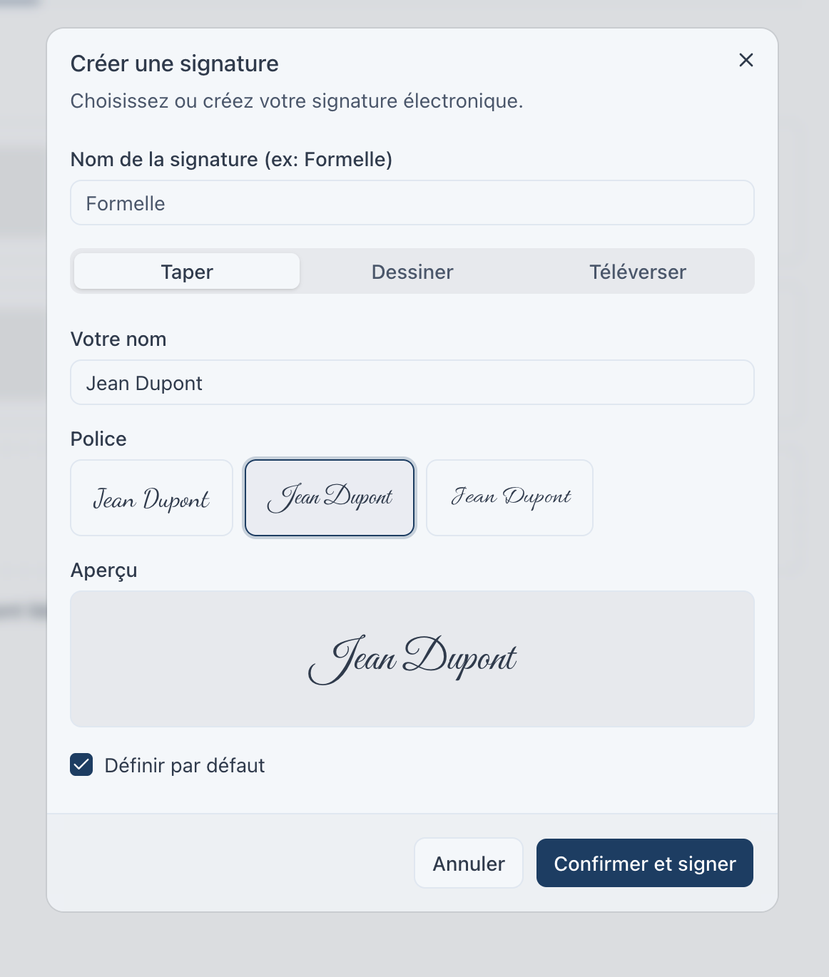Click the Nom de la signature label
This screenshot has height=977, width=829.
[231, 159]
